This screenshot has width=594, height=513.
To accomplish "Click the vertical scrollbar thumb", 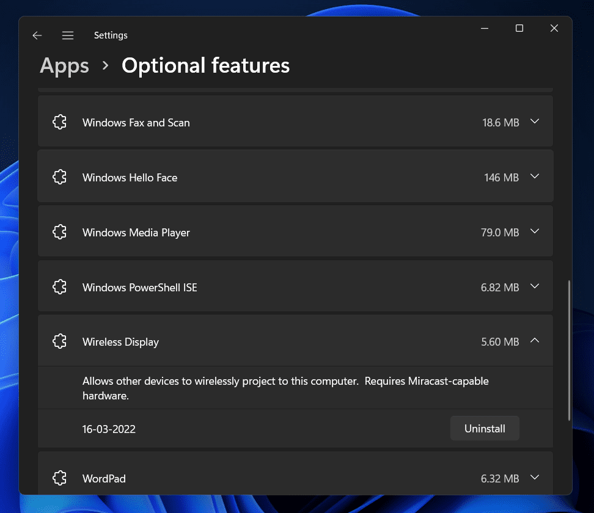I will tap(569, 351).
